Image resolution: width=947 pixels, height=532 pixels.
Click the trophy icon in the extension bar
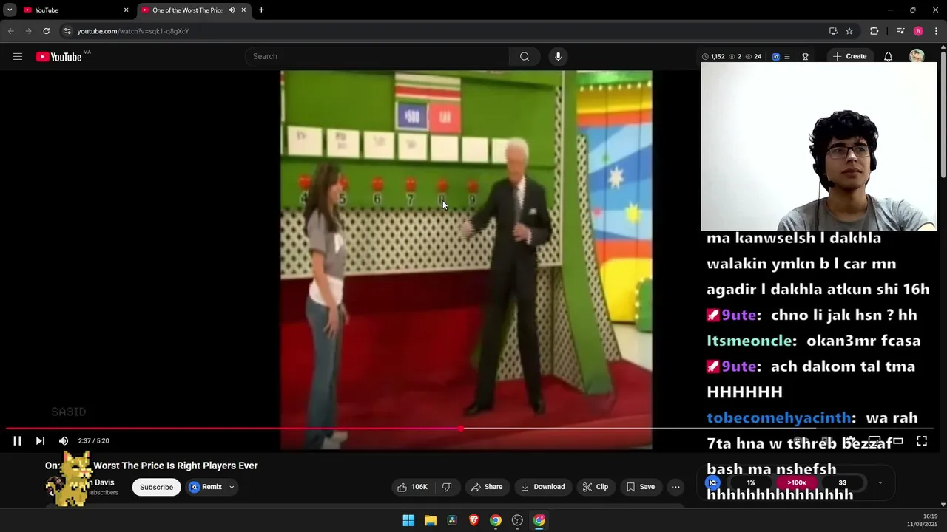pyautogui.click(x=805, y=56)
